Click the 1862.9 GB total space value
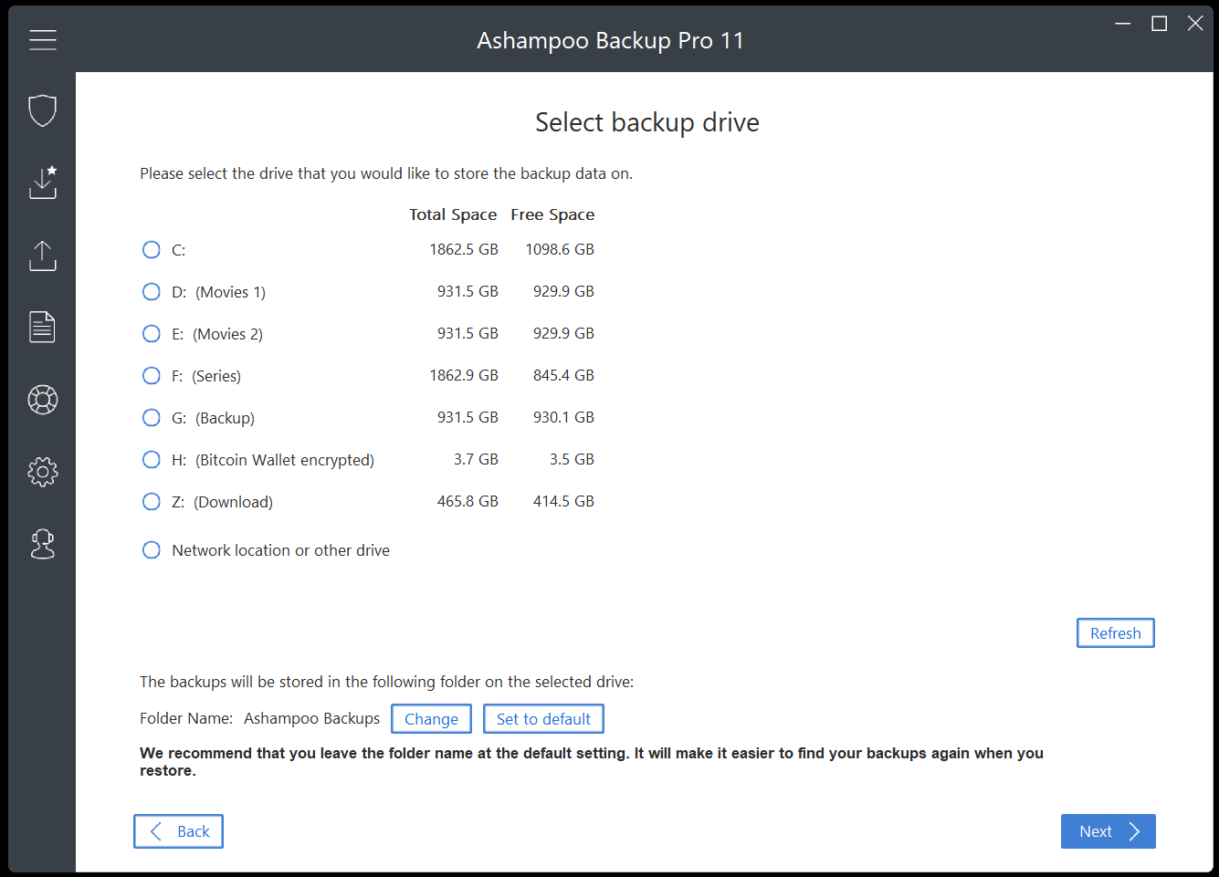The width and height of the screenshot is (1219, 877). pos(464,375)
